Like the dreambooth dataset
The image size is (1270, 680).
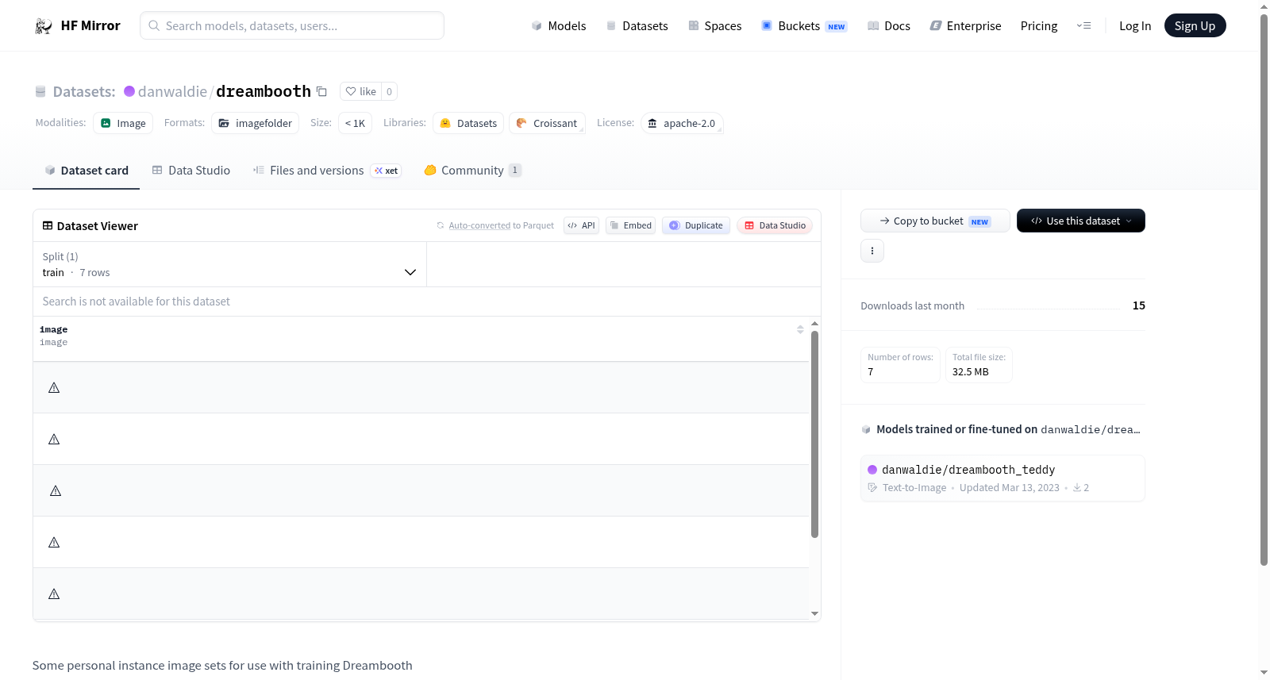360,91
